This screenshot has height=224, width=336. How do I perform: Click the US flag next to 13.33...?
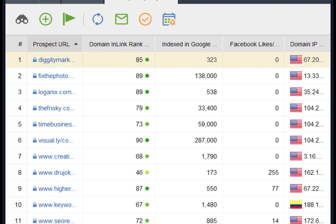[296, 76]
